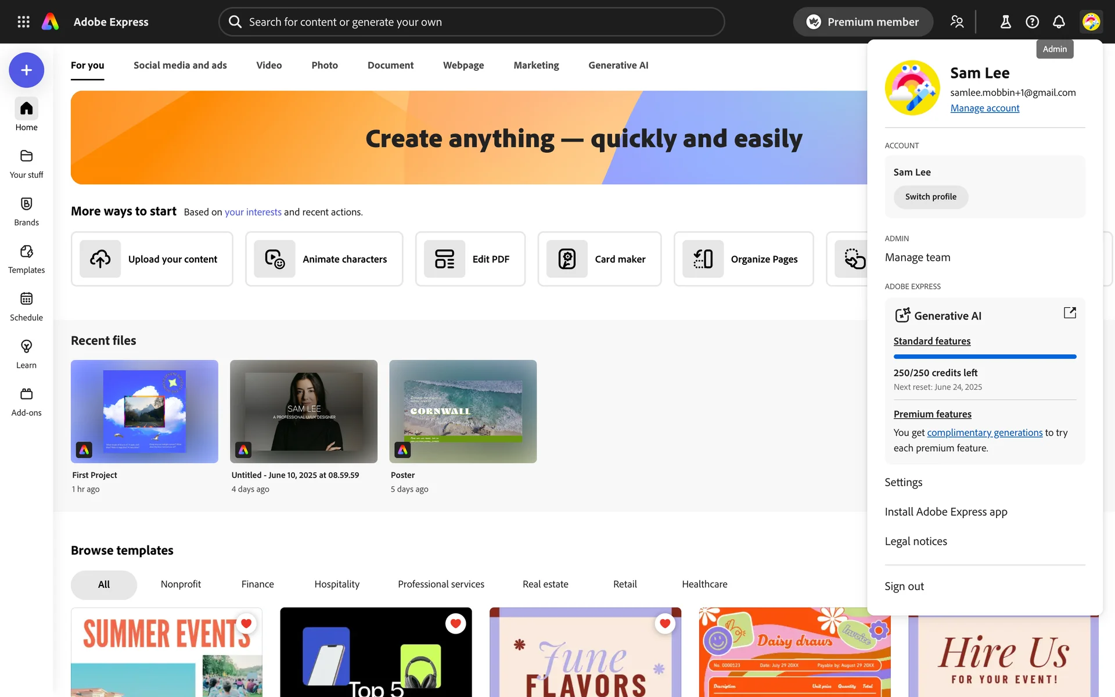Toggle heart on June Flavors template
1115x697 pixels.
(x=665, y=623)
